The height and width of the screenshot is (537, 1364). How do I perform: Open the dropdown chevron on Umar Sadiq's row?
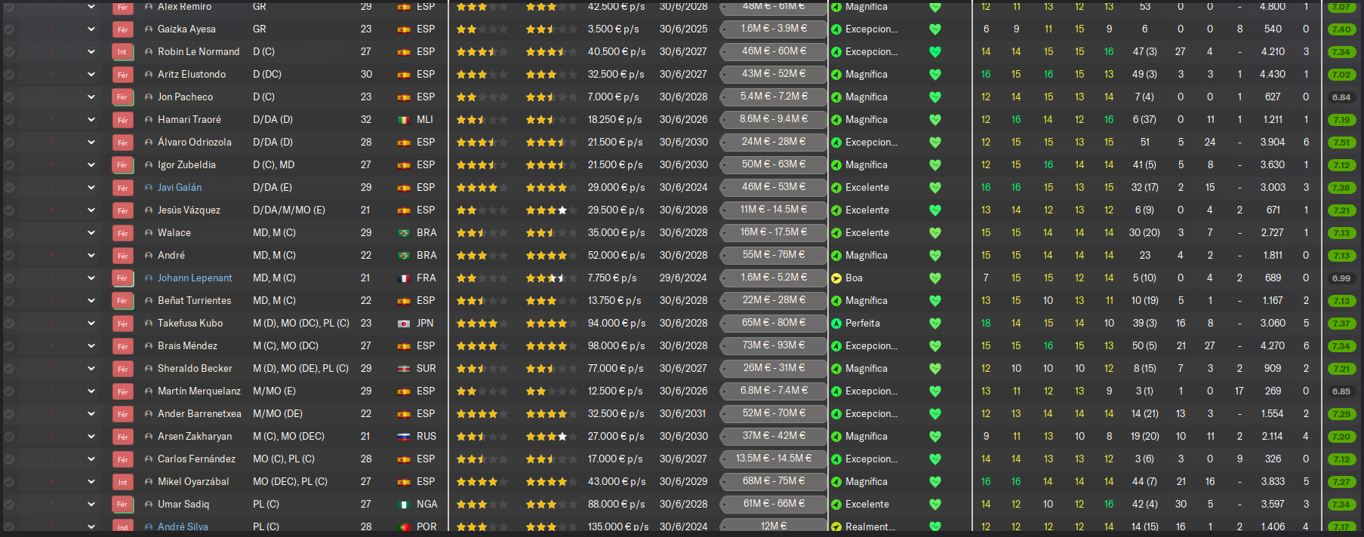point(91,505)
